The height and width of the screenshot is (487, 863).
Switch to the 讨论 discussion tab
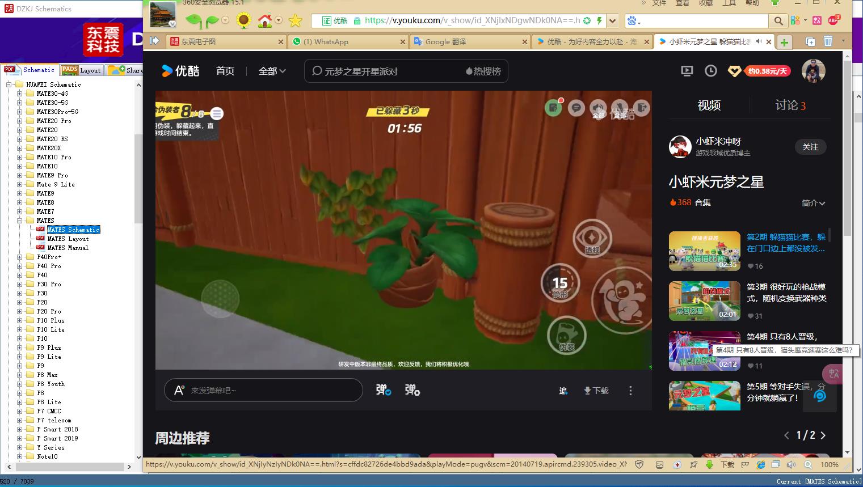pyautogui.click(x=790, y=105)
